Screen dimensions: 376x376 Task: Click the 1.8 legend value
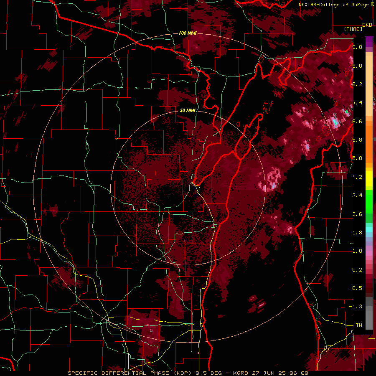click(357, 233)
